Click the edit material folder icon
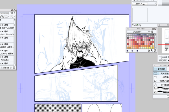This screenshot has width=169, height=112. pos(137,25)
